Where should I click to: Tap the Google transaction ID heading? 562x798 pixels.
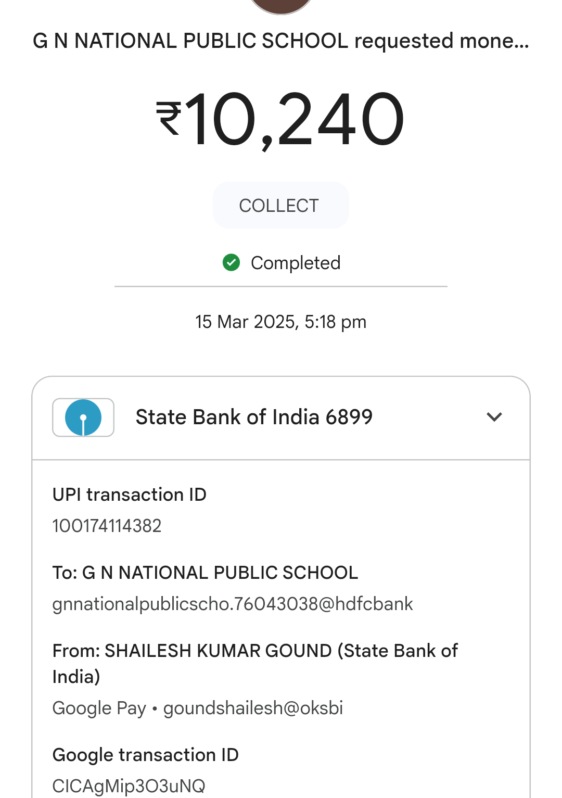click(146, 755)
